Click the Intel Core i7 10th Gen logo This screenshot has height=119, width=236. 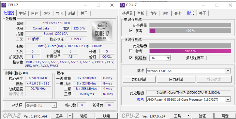pos(102,31)
